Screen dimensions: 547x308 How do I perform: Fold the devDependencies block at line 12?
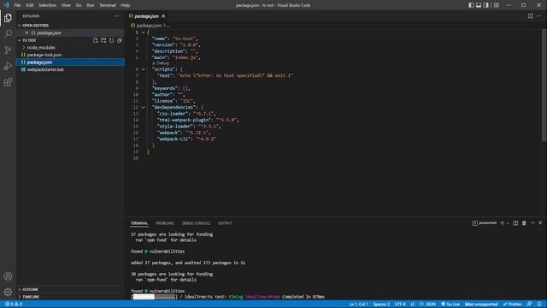tap(143, 108)
